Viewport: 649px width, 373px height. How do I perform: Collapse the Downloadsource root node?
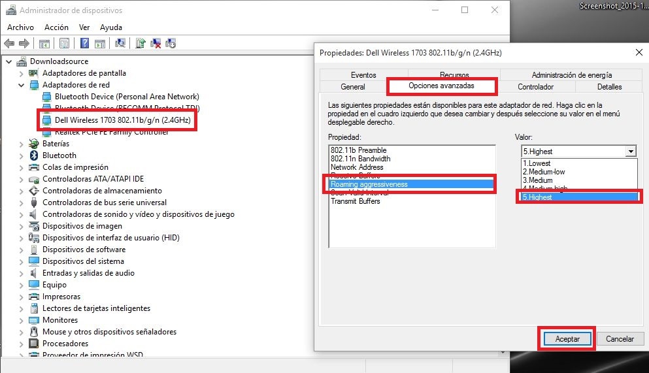pos(9,61)
